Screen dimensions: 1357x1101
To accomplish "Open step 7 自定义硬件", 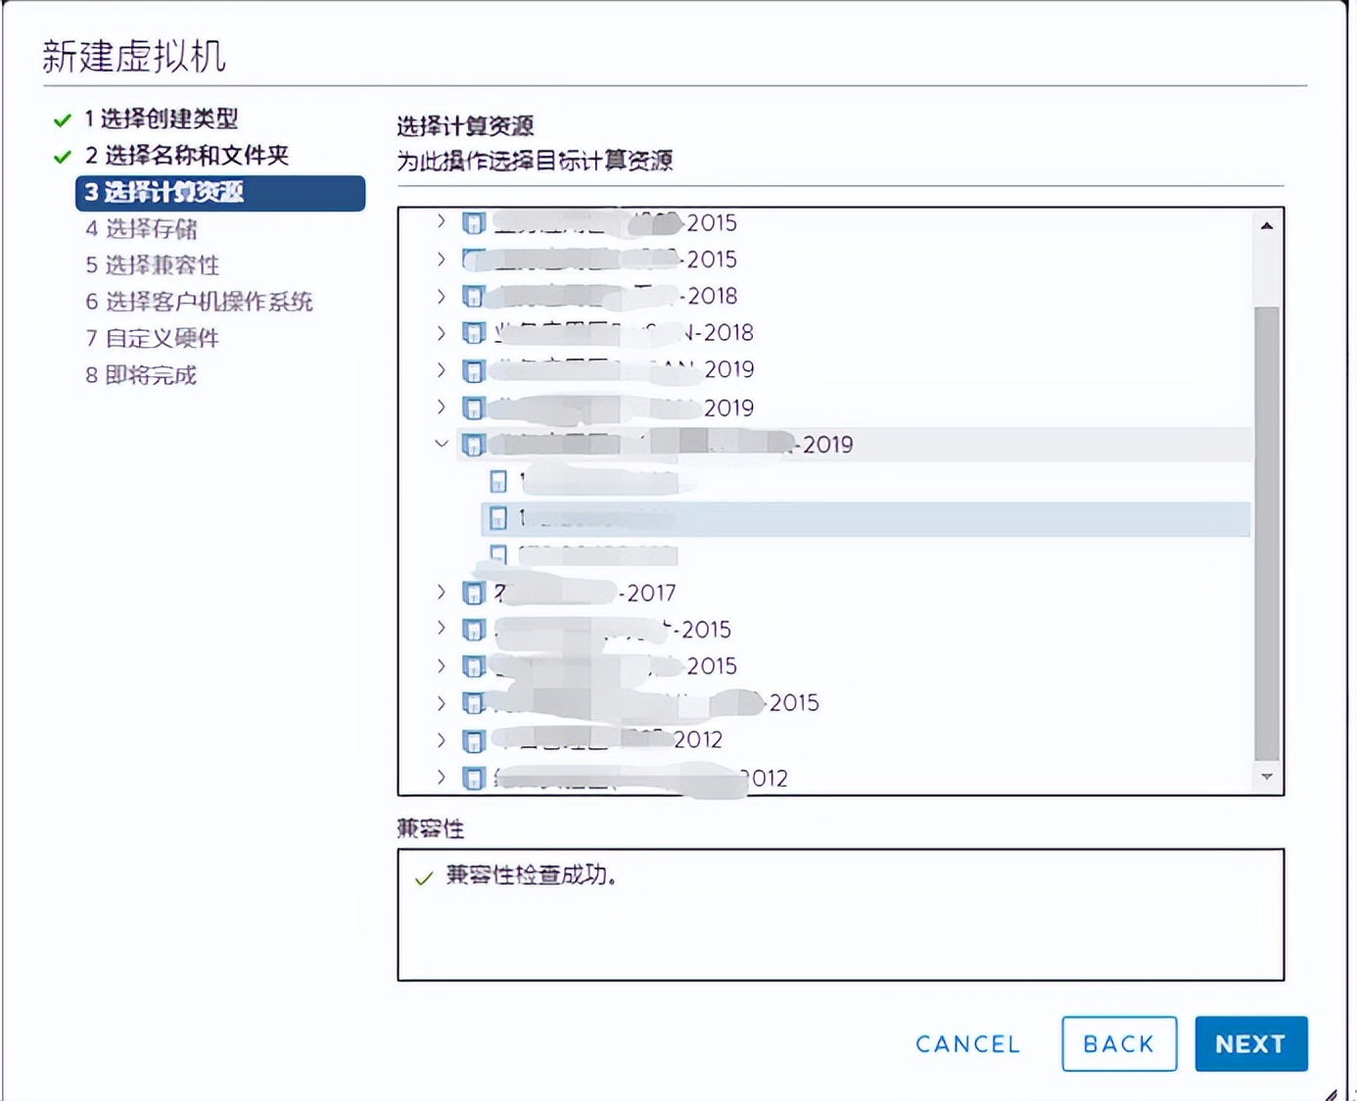I will (x=152, y=339).
